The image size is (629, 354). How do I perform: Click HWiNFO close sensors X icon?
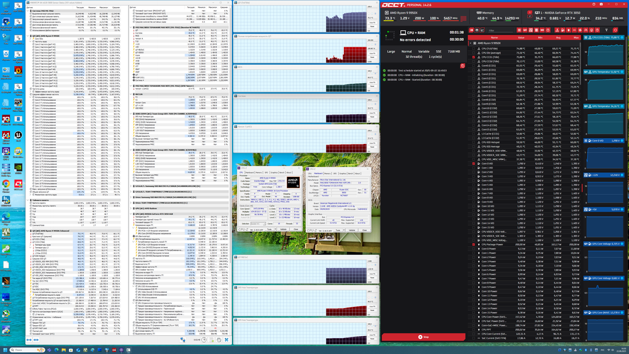point(226,340)
